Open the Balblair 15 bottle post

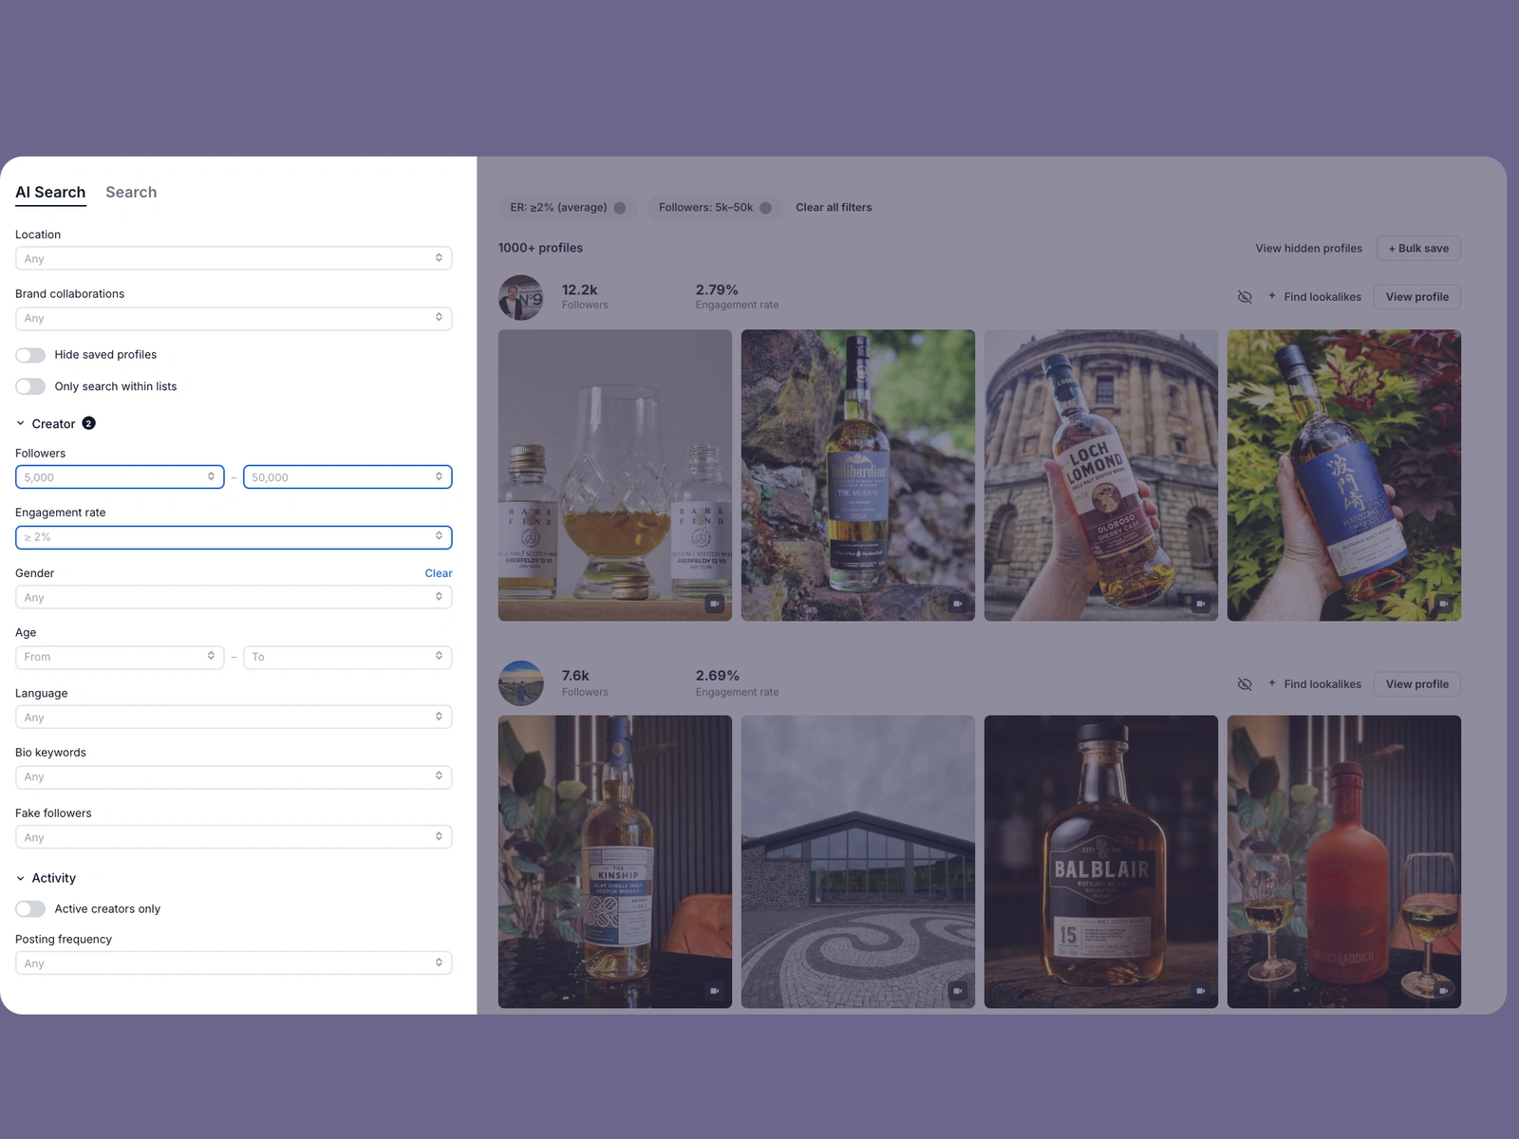(1101, 862)
